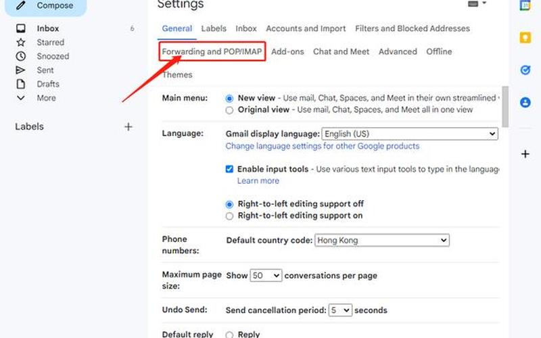
Task: Click Change language settings for other Google products
Action: (323, 146)
